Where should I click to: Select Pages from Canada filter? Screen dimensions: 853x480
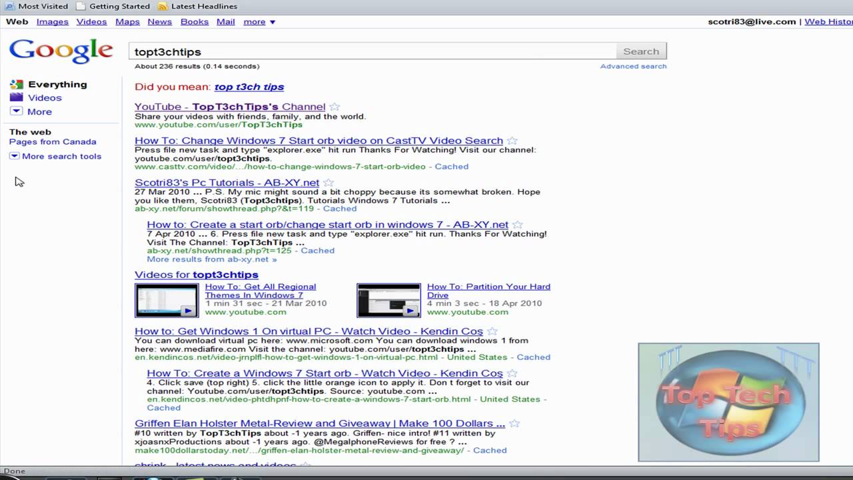pos(53,141)
